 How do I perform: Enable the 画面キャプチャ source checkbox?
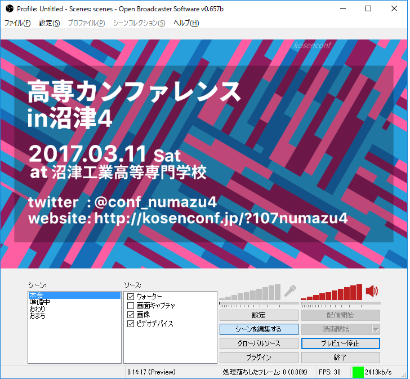coord(131,306)
